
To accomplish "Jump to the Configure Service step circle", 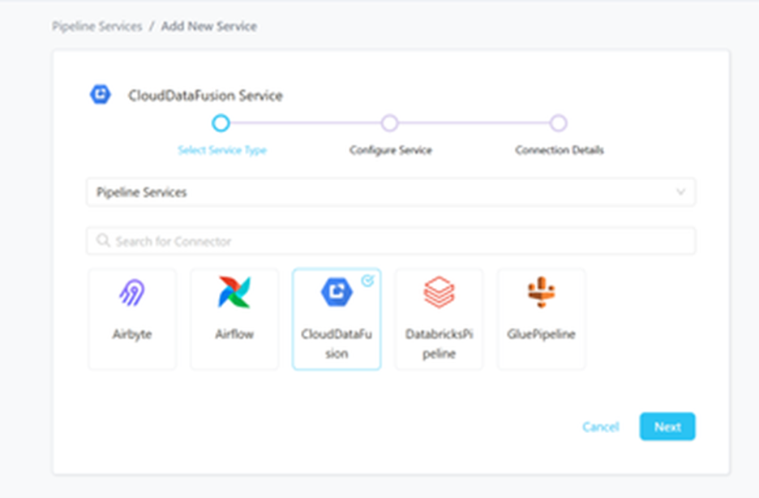I will (390, 123).
